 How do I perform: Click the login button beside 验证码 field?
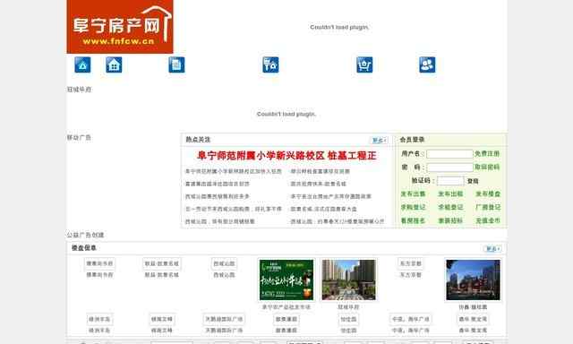(x=473, y=181)
